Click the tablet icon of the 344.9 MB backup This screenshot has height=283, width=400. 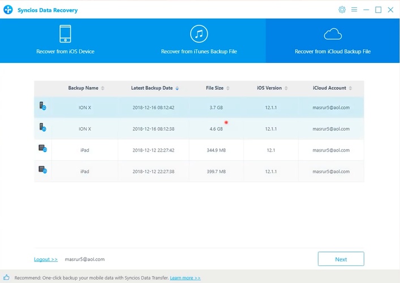(x=42, y=148)
